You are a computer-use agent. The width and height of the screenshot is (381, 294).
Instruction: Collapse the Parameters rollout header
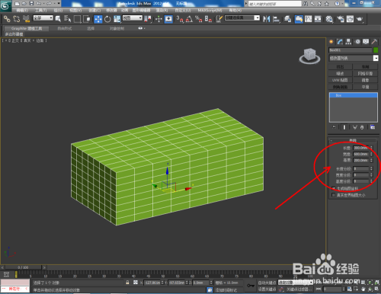point(353,140)
